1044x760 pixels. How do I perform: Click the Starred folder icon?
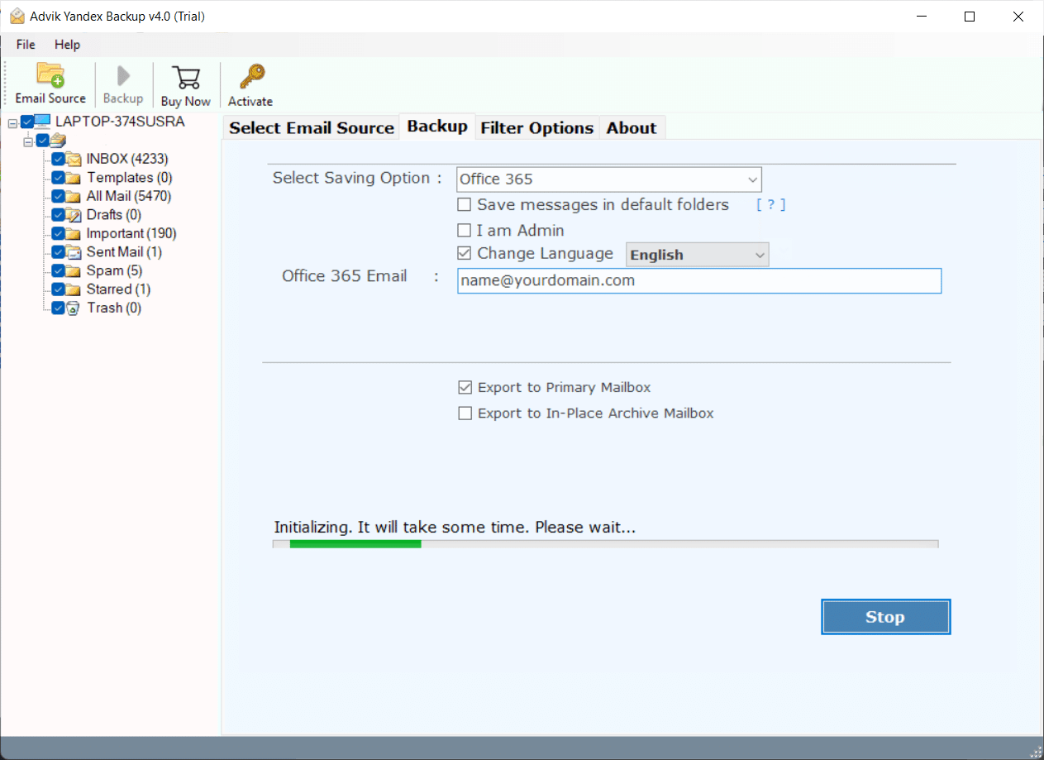click(74, 289)
